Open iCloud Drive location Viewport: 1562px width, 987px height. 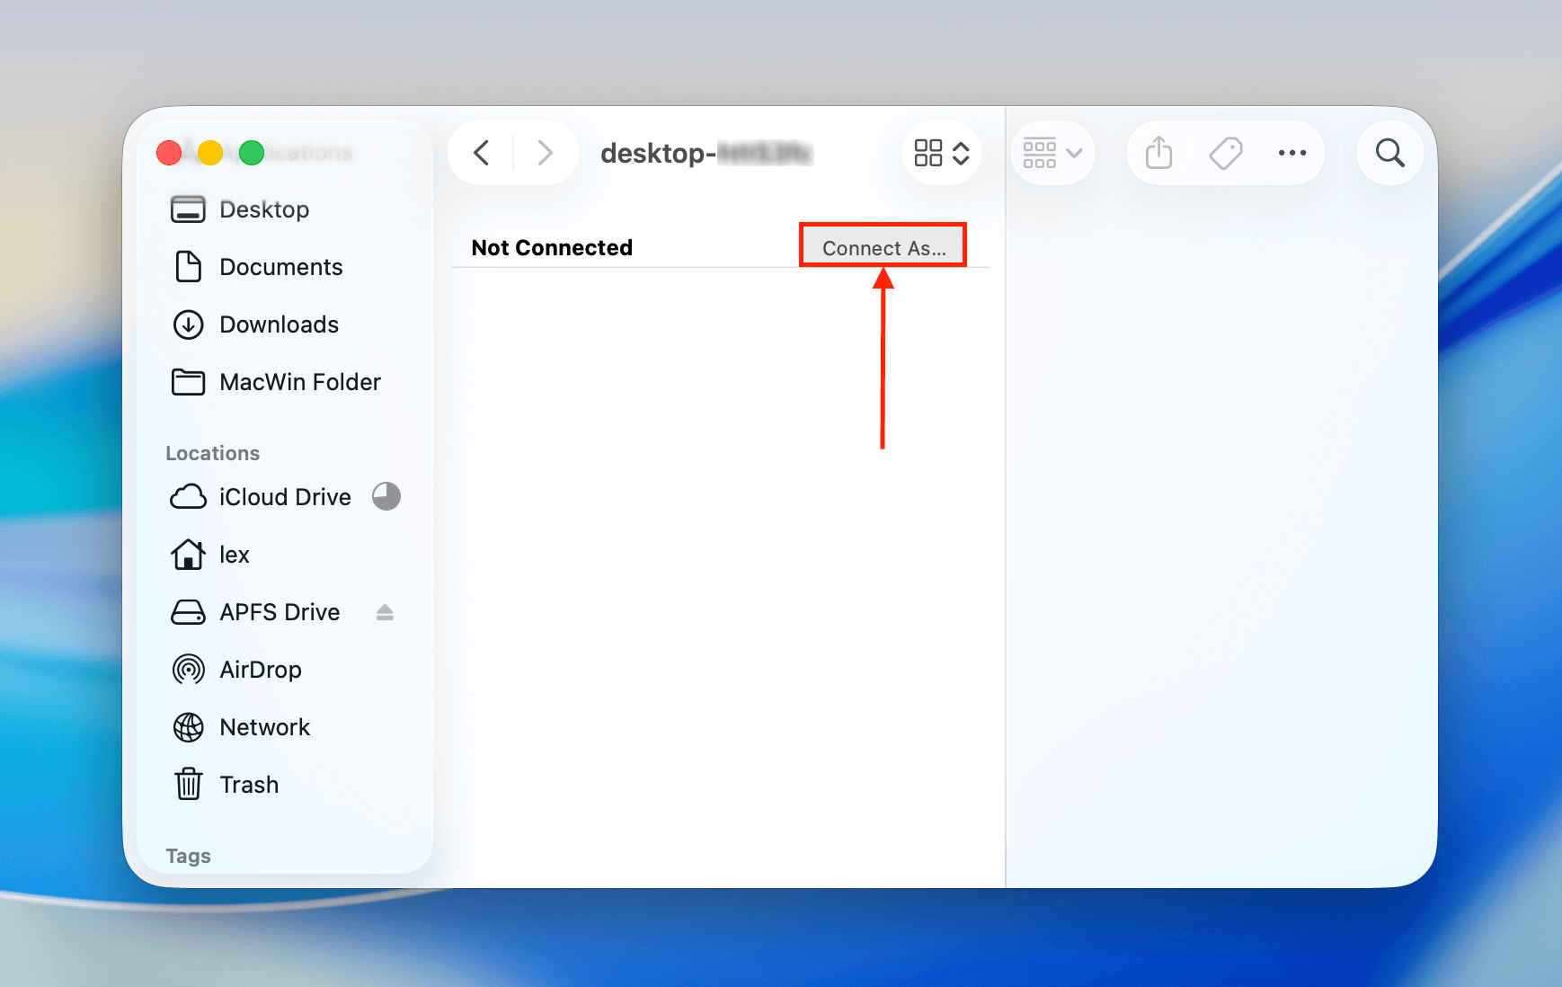point(284,497)
